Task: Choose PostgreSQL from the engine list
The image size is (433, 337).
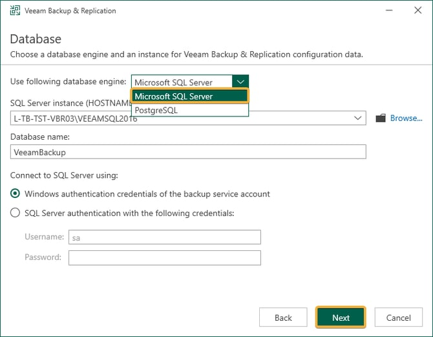Action: tap(190, 110)
